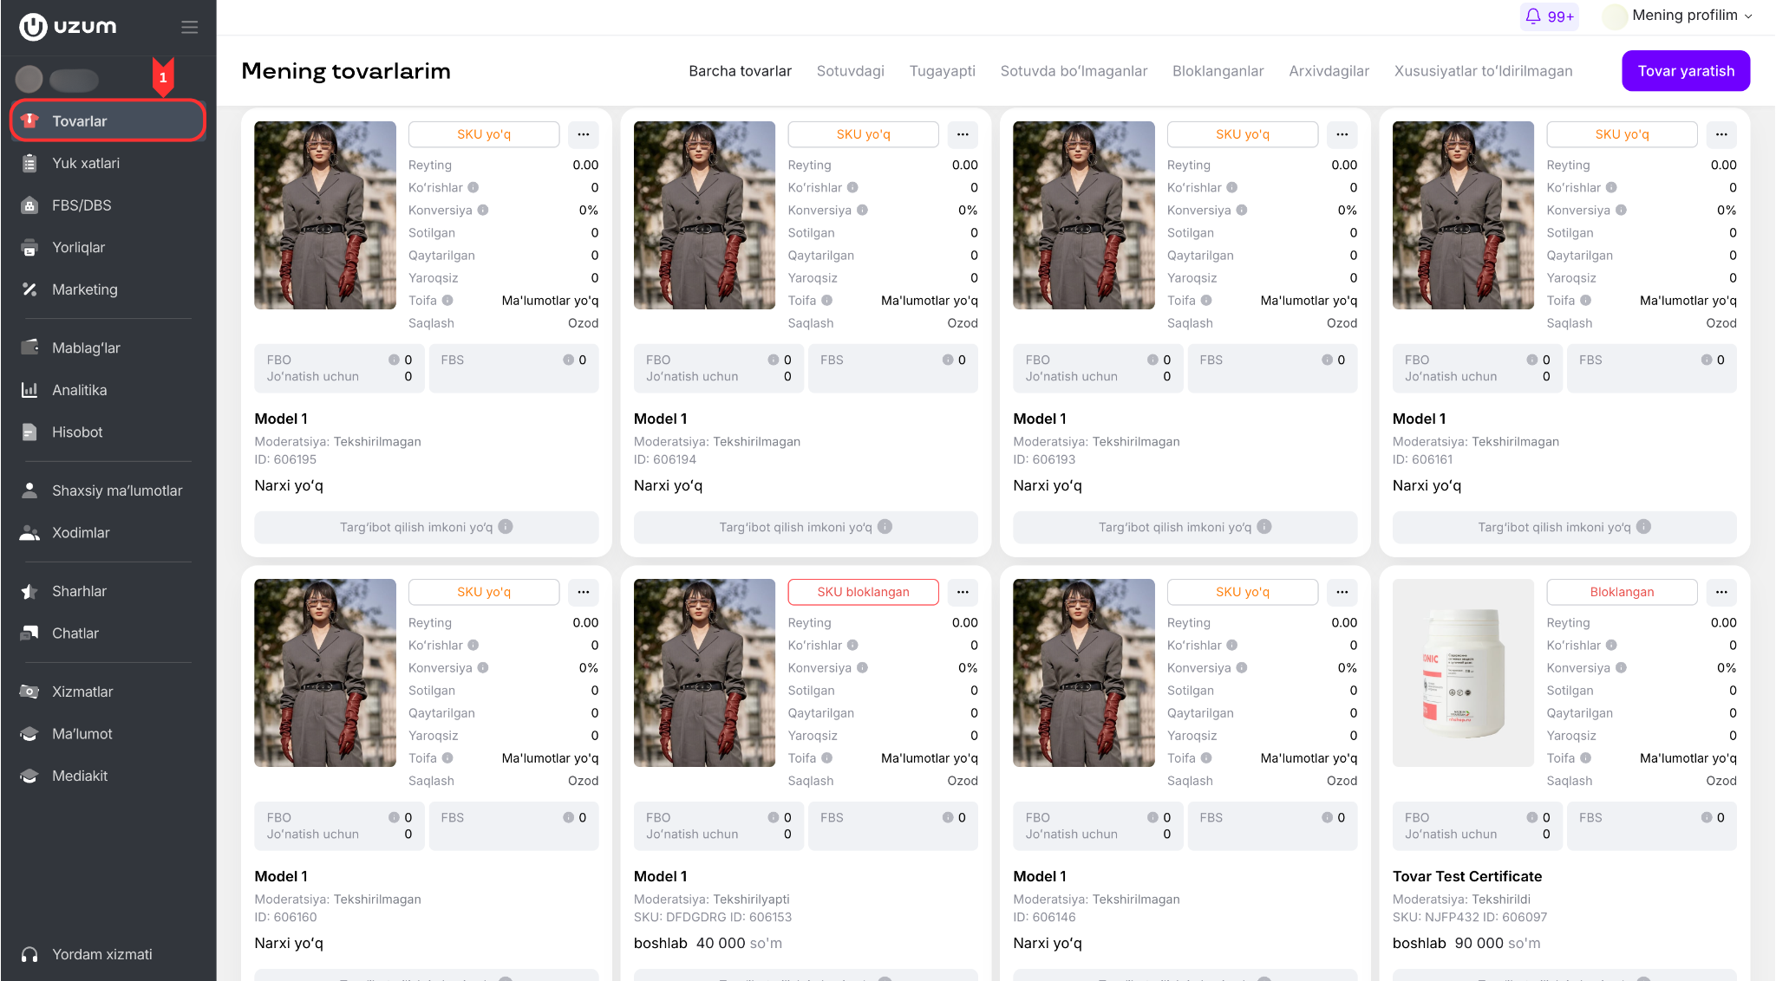Open Ma'lumot graduation cap icon
This screenshot has height=981, width=1776.
click(x=29, y=734)
